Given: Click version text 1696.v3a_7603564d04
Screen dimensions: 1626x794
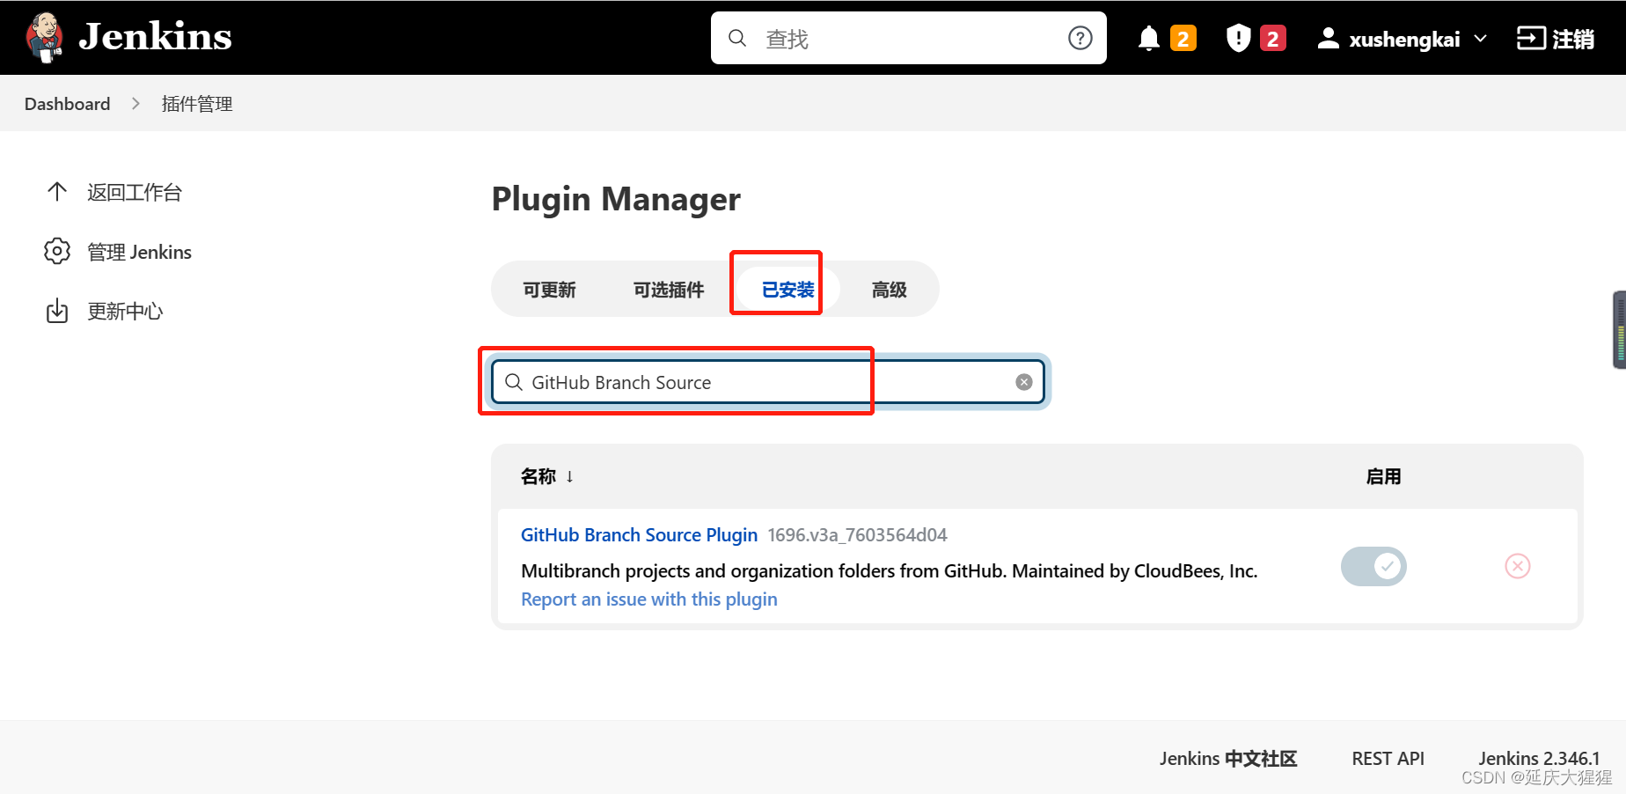Looking at the screenshot, I should [857, 535].
